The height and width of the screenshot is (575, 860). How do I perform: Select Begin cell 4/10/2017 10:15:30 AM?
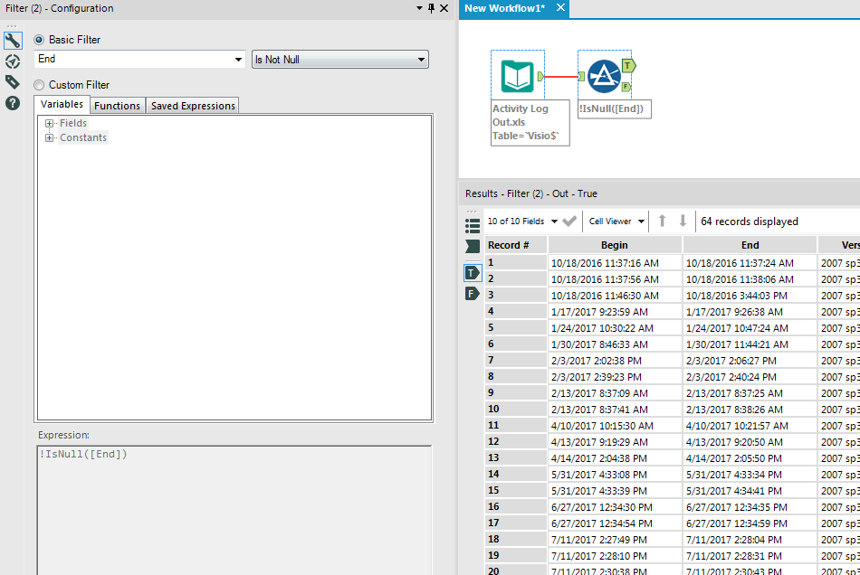615,426
